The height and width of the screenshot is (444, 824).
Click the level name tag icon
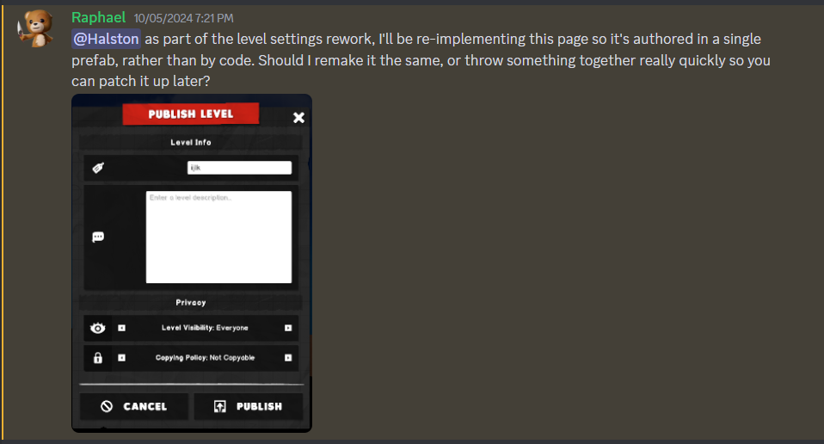point(98,168)
